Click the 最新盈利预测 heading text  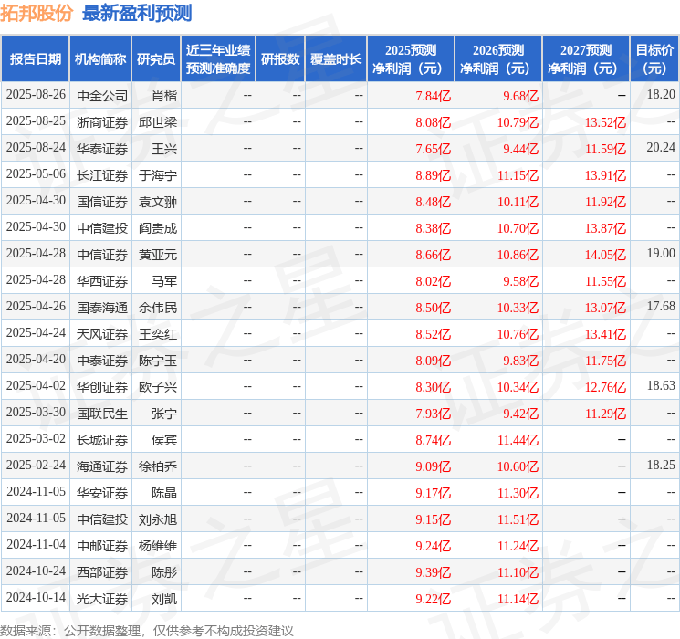[137, 14]
